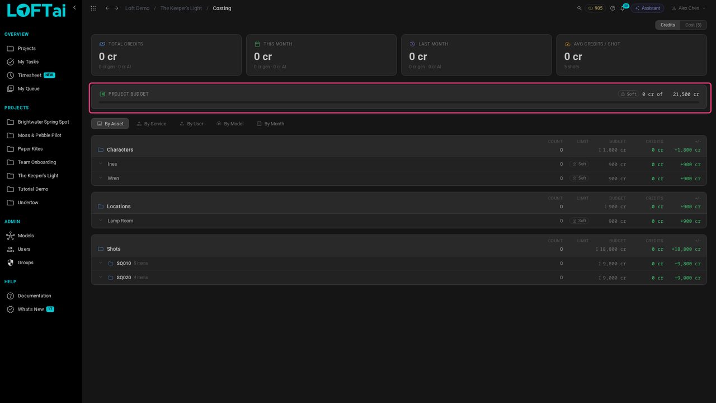
Task: Go forward with the right arrow icon
Action: point(116,8)
